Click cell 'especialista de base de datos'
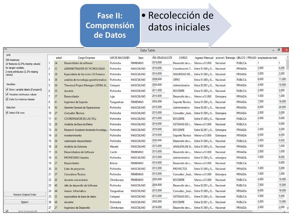Screen dimensions: 289x216 86,197
